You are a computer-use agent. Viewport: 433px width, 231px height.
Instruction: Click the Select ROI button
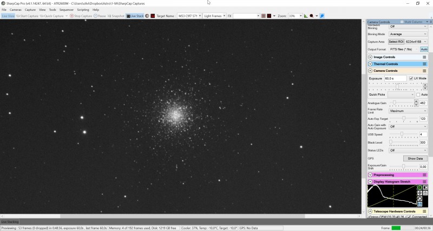tap(396, 42)
